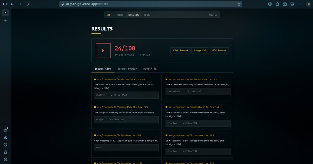Select the Results nav item
This screenshot has height=164, width=313.
coord(133,15)
